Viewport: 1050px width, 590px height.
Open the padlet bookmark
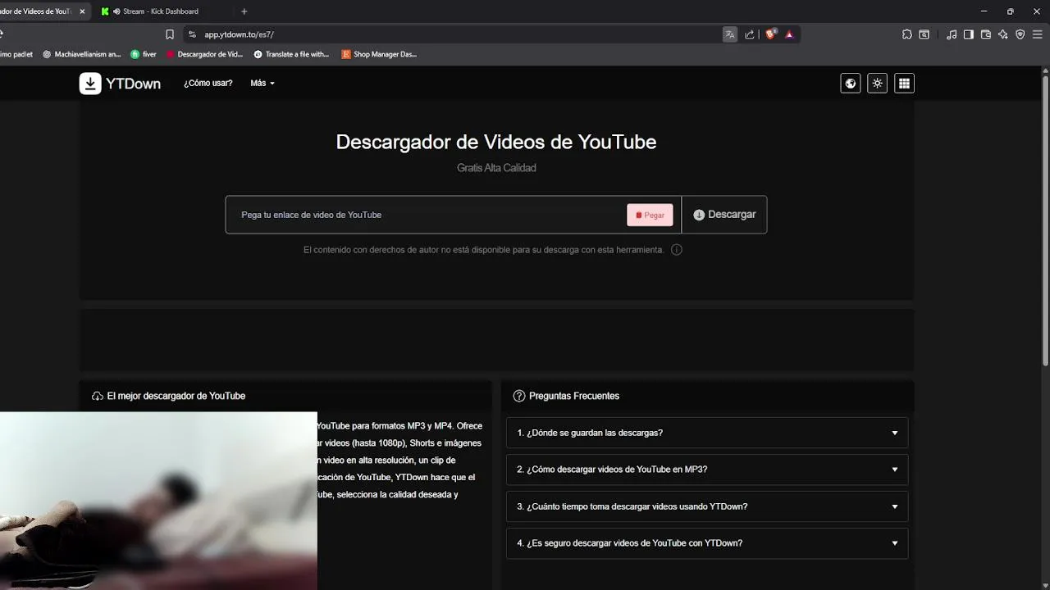16,54
